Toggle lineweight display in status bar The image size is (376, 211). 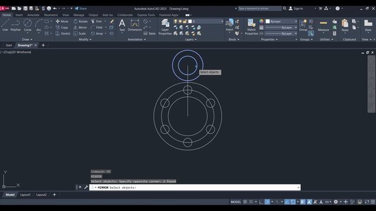pos(303,202)
